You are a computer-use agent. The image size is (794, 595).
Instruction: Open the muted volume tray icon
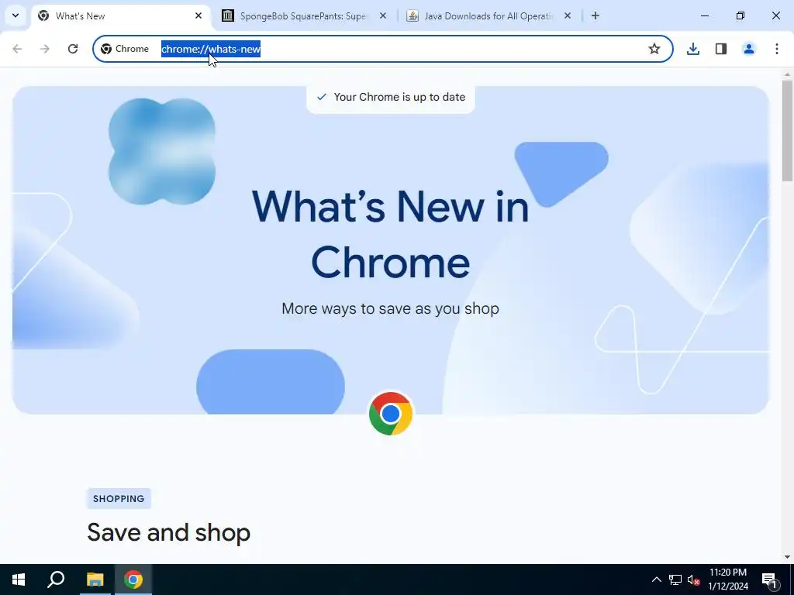(693, 580)
